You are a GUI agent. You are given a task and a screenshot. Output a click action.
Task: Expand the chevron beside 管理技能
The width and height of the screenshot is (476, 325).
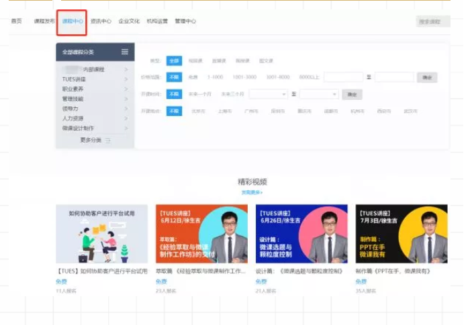[126, 99]
